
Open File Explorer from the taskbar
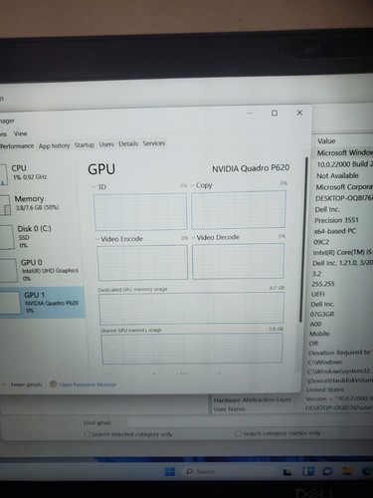[347, 471]
